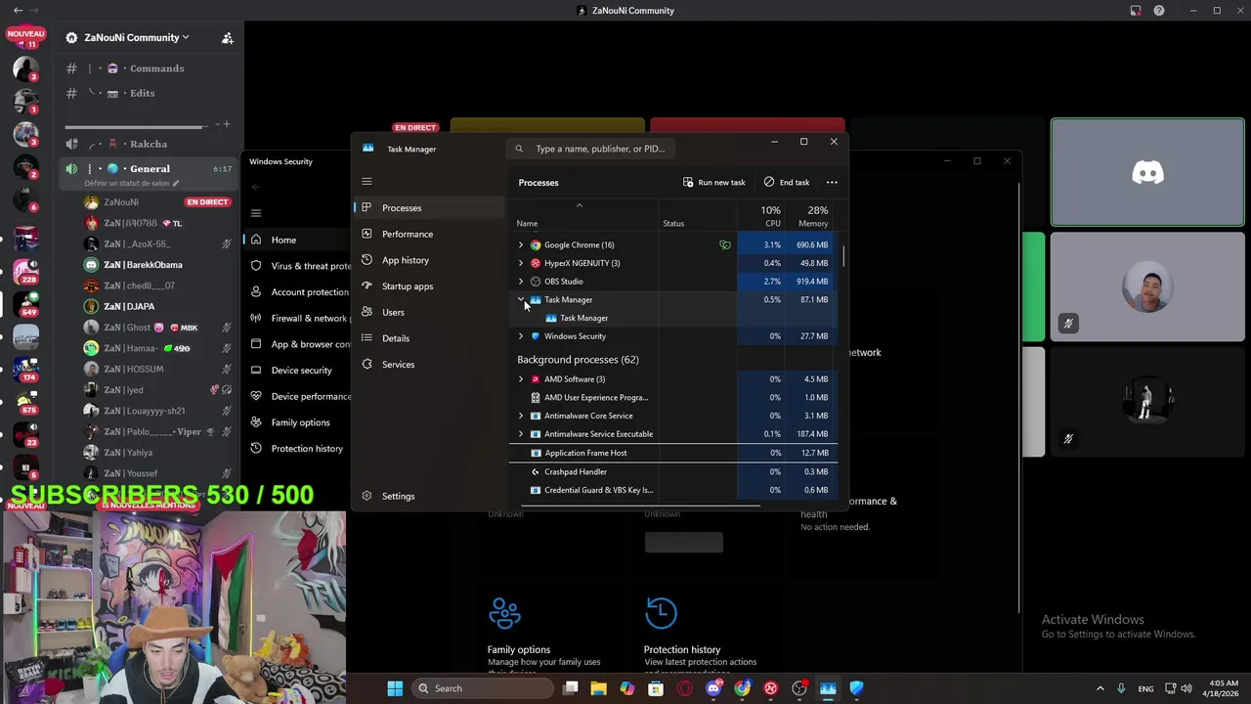Image resolution: width=1251 pixels, height=704 pixels.
Task: Select Processes tab in Task Manager
Action: [430, 207]
